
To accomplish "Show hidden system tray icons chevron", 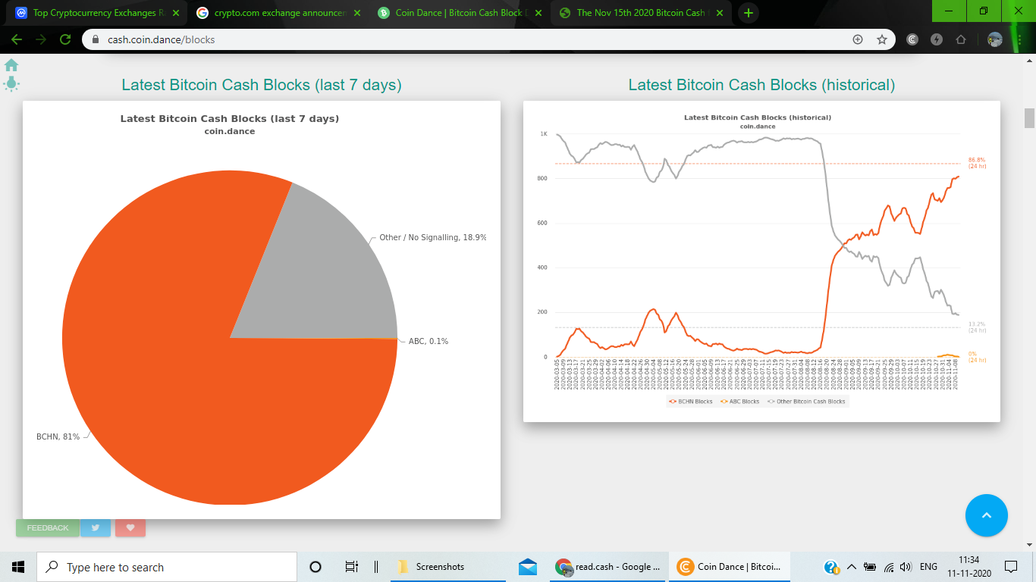I will coord(851,567).
